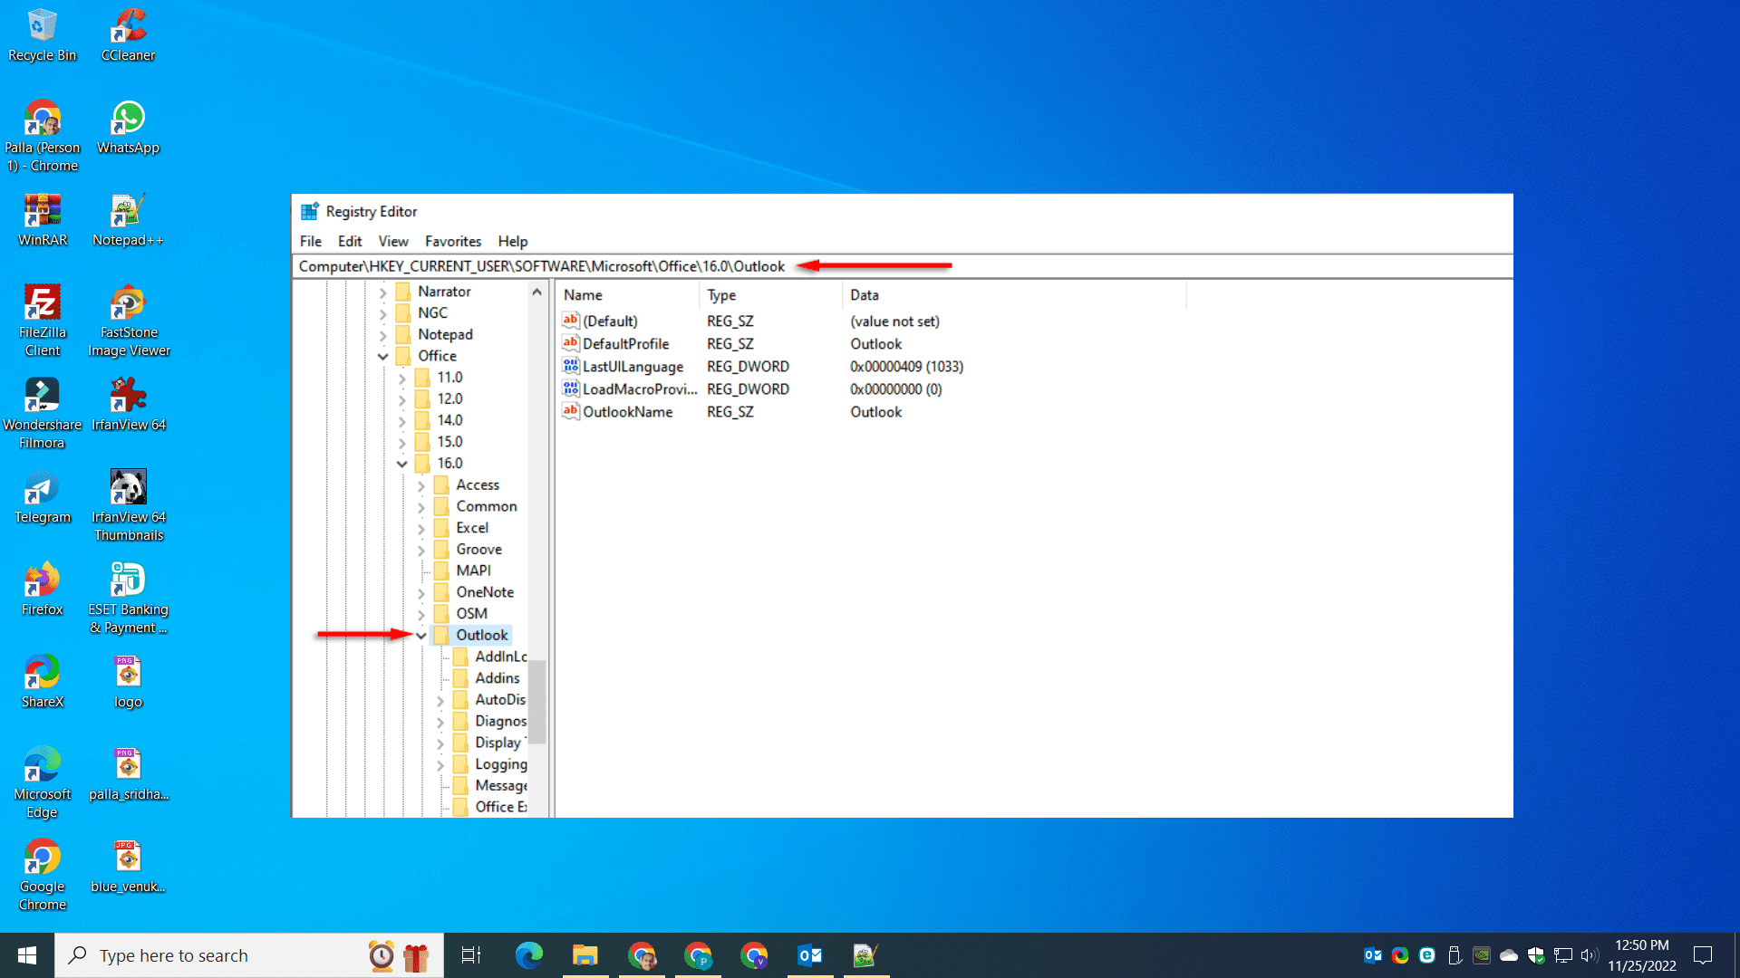Expand the 15.0 key
Viewport: 1740px width, 978px height.
(401, 442)
